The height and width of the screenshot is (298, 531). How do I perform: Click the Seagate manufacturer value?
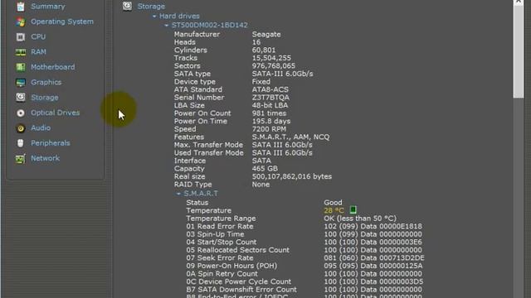click(x=266, y=35)
